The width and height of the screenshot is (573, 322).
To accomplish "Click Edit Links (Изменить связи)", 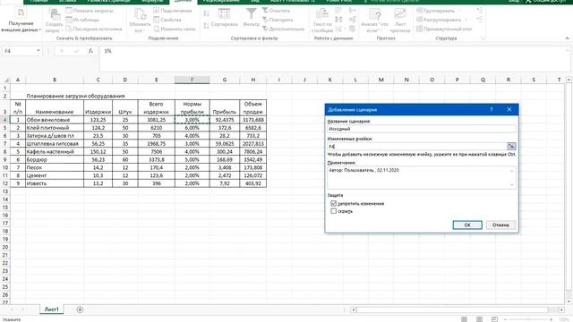I will click(x=175, y=29).
